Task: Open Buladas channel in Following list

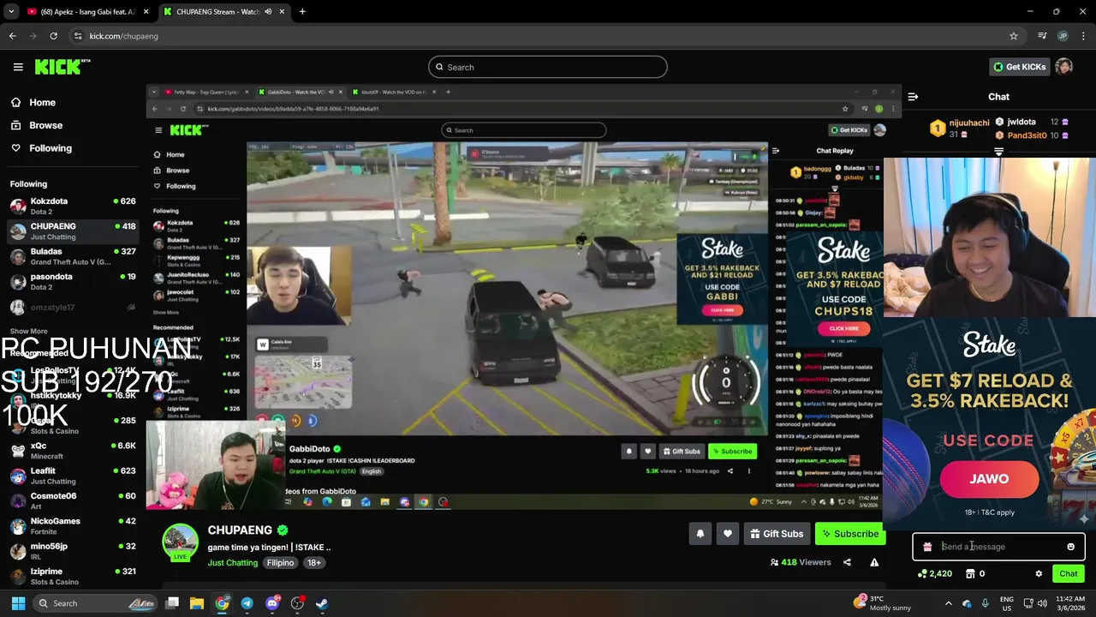Action: point(73,256)
